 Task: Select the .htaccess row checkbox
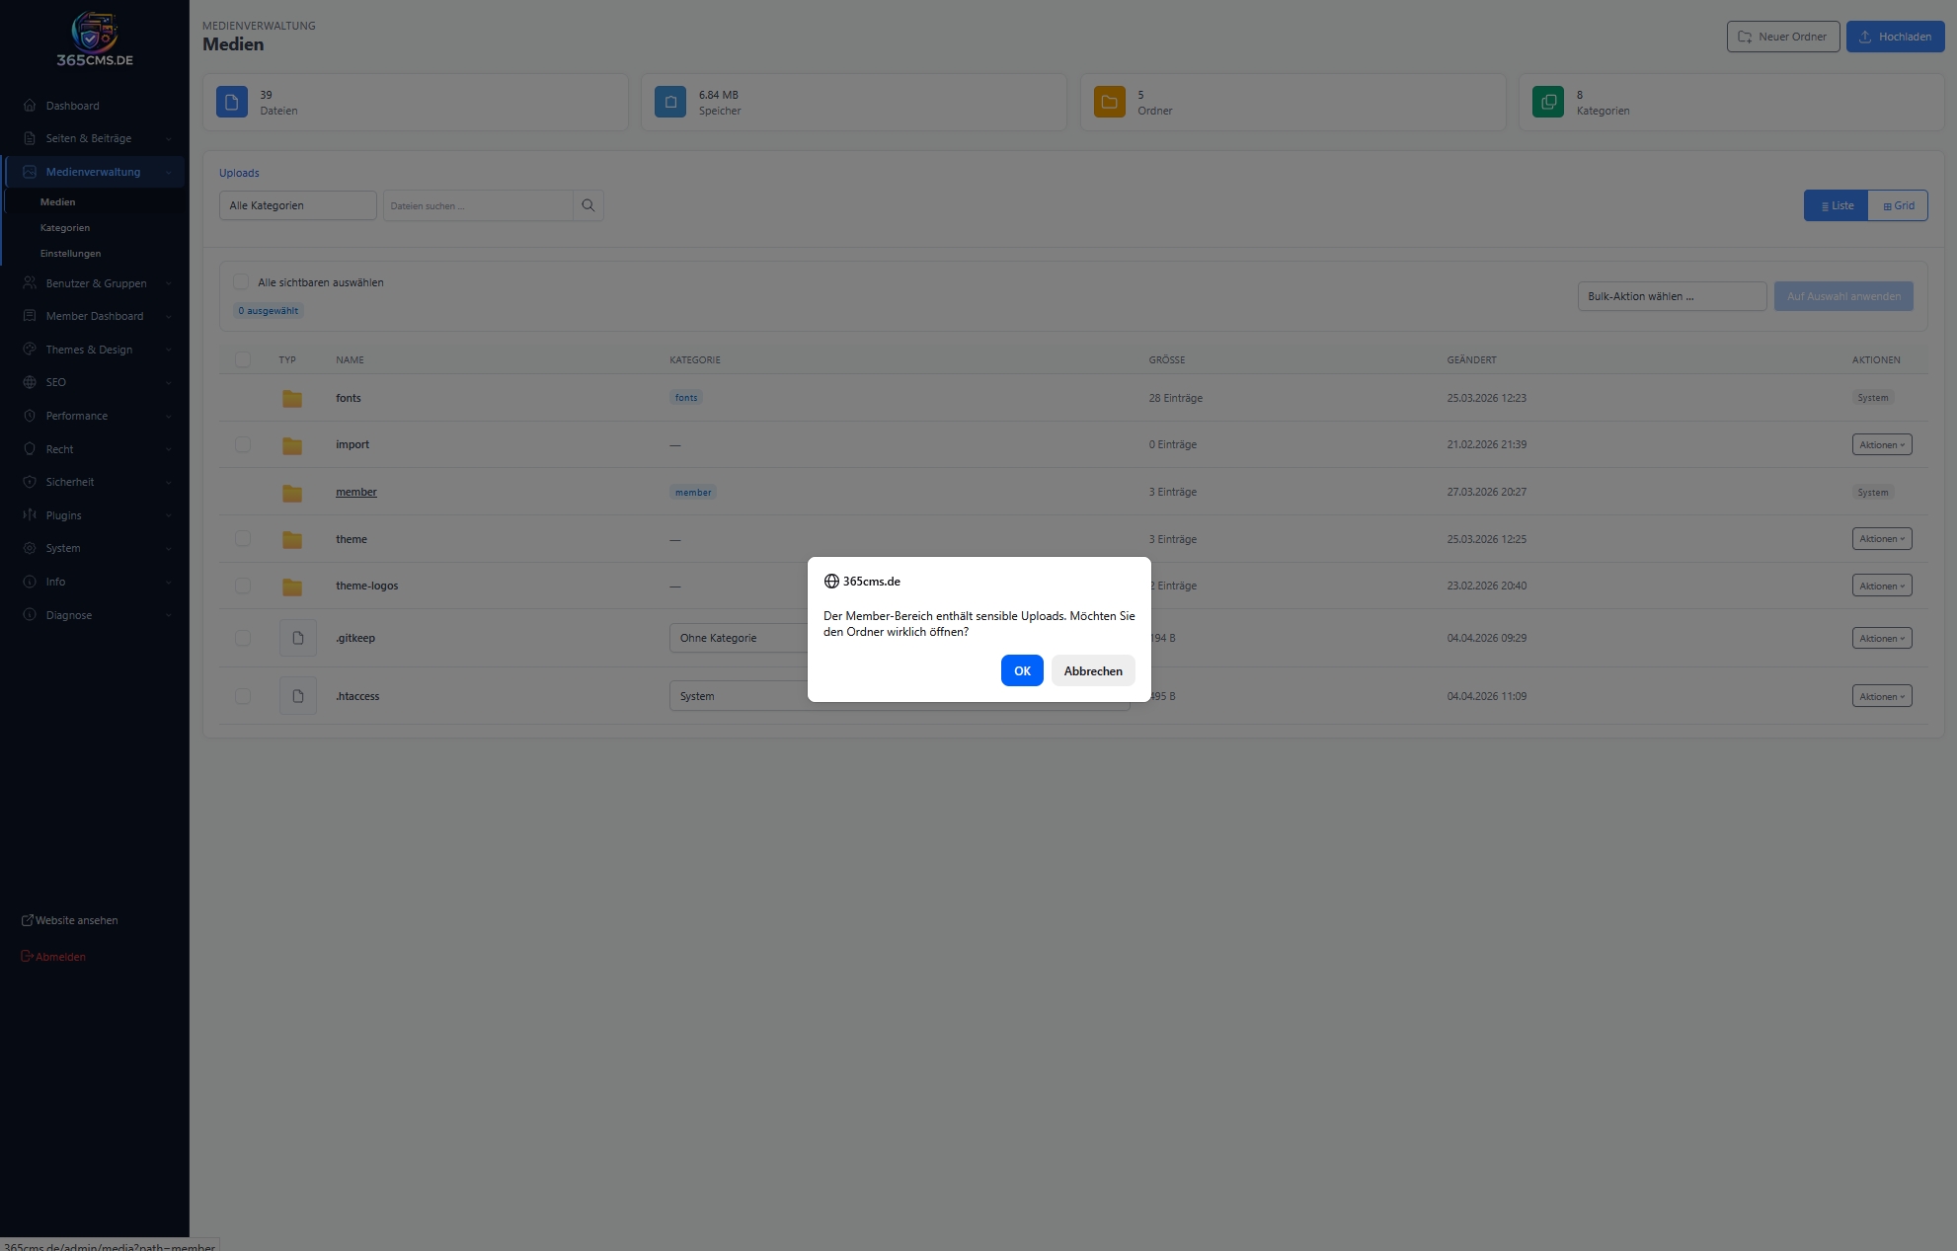(242, 697)
